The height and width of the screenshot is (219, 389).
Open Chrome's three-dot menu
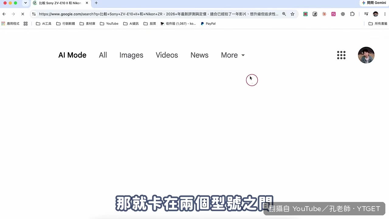385,14
